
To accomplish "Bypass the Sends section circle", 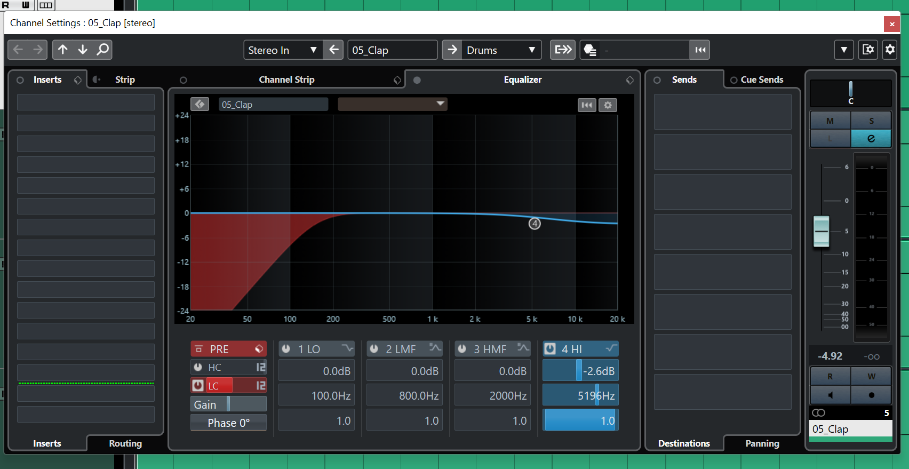I will [657, 80].
